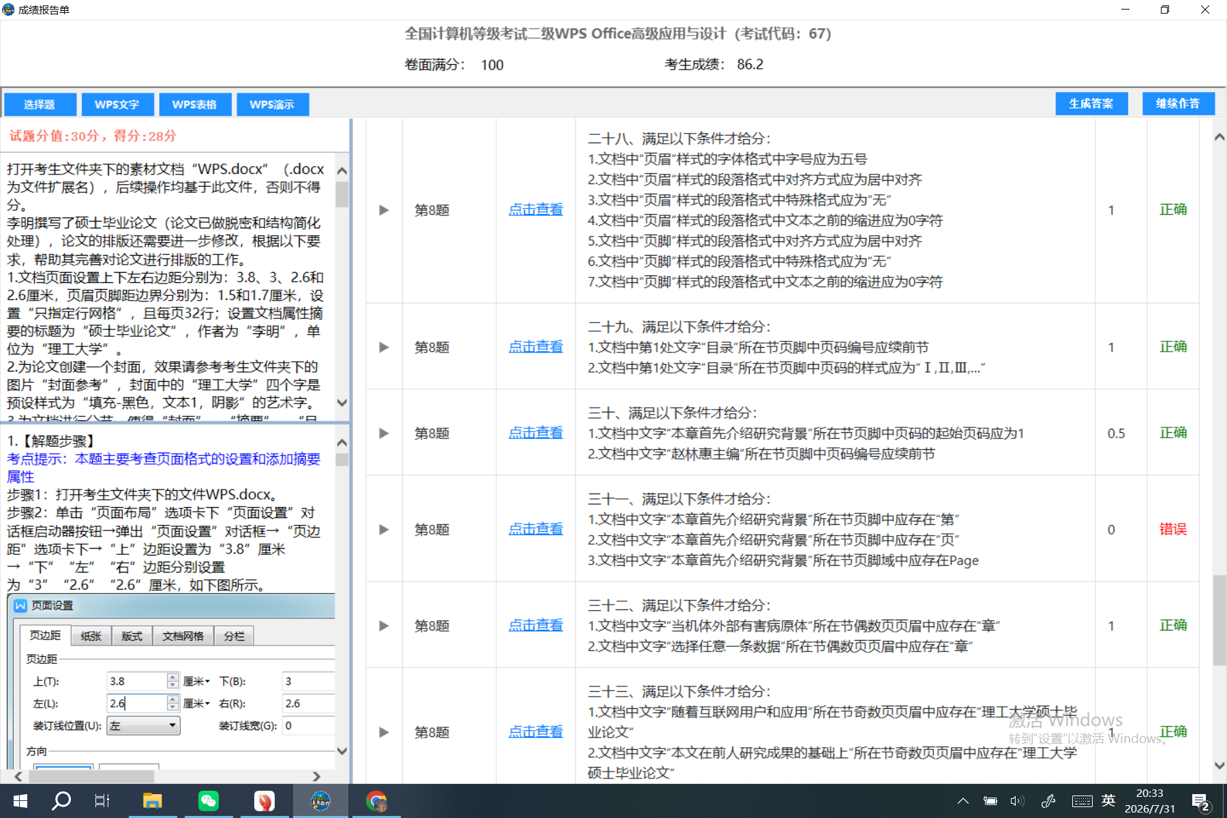Open the touch keyboard tray icon
The width and height of the screenshot is (1227, 818).
(1082, 801)
